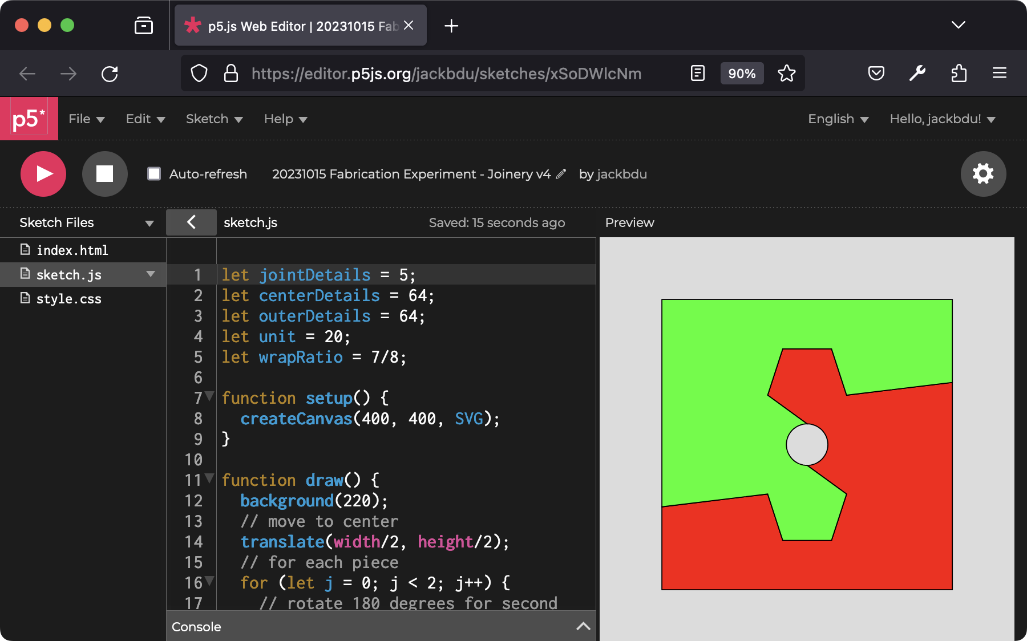Stop the running sketch
The width and height of the screenshot is (1027, 641).
point(104,174)
